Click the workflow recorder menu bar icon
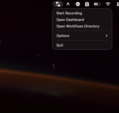This screenshot has width=119, height=113. (58, 4)
